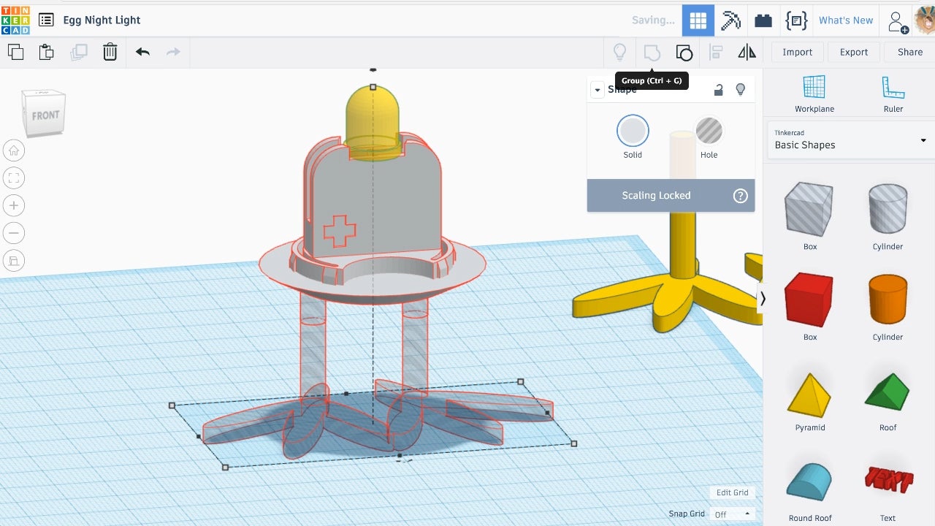Click the Export button
Screen dimensions: 935x526
[853, 52]
